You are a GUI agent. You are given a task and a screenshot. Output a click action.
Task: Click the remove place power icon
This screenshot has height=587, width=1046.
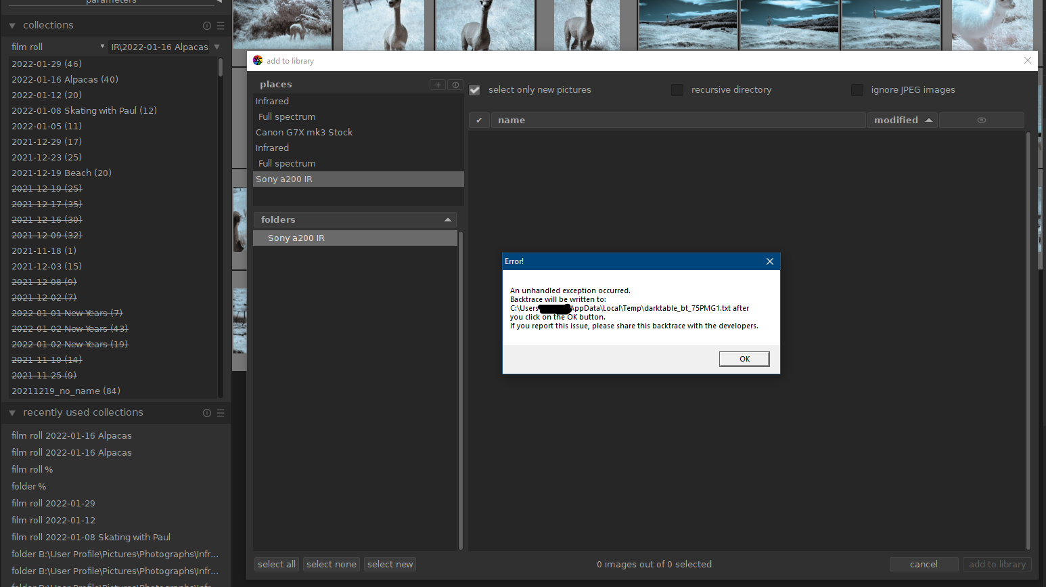tap(455, 84)
